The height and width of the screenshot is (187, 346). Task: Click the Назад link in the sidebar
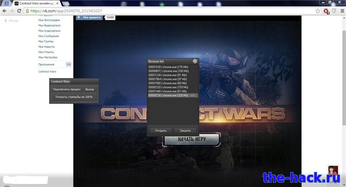click(x=11, y=20)
